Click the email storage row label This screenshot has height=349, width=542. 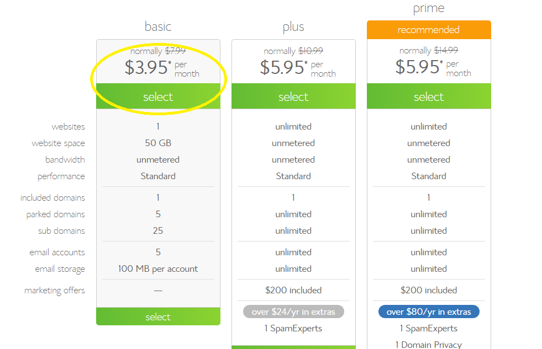[60, 269]
